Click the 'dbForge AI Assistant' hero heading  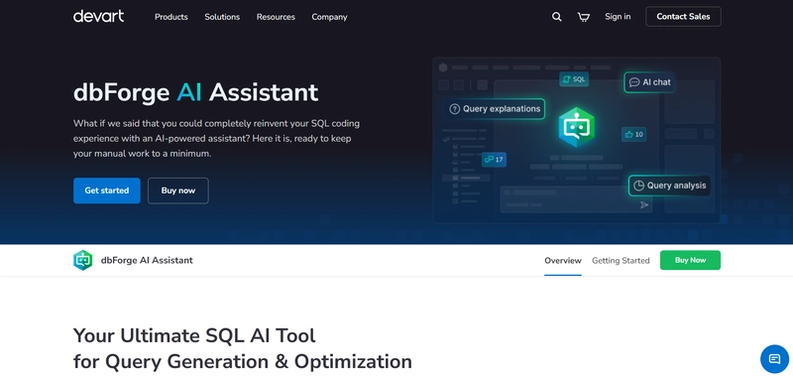pyautogui.click(x=195, y=93)
